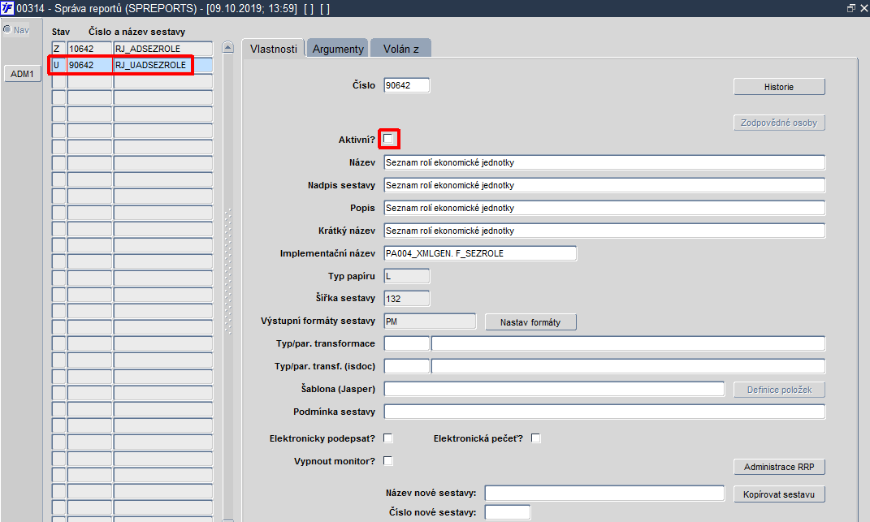Open Administrace RRP
Image resolution: width=870 pixels, height=522 pixels.
[779, 467]
